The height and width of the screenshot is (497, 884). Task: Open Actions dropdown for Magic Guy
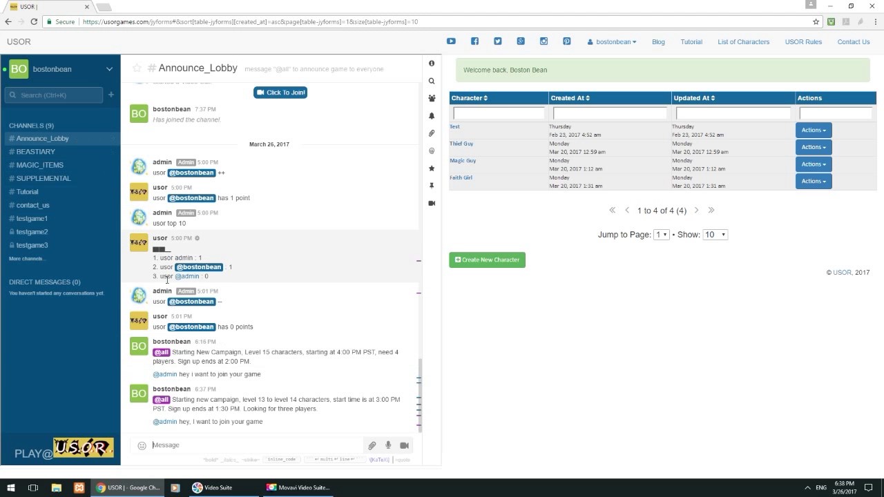click(x=814, y=164)
